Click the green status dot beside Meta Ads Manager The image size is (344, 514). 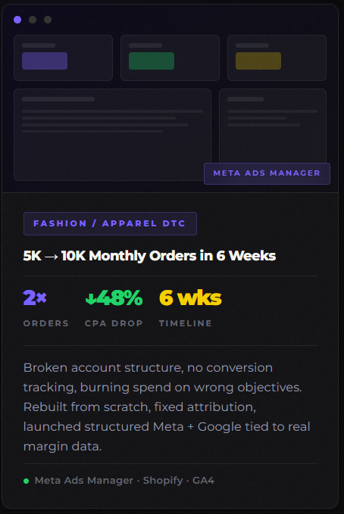coord(27,481)
